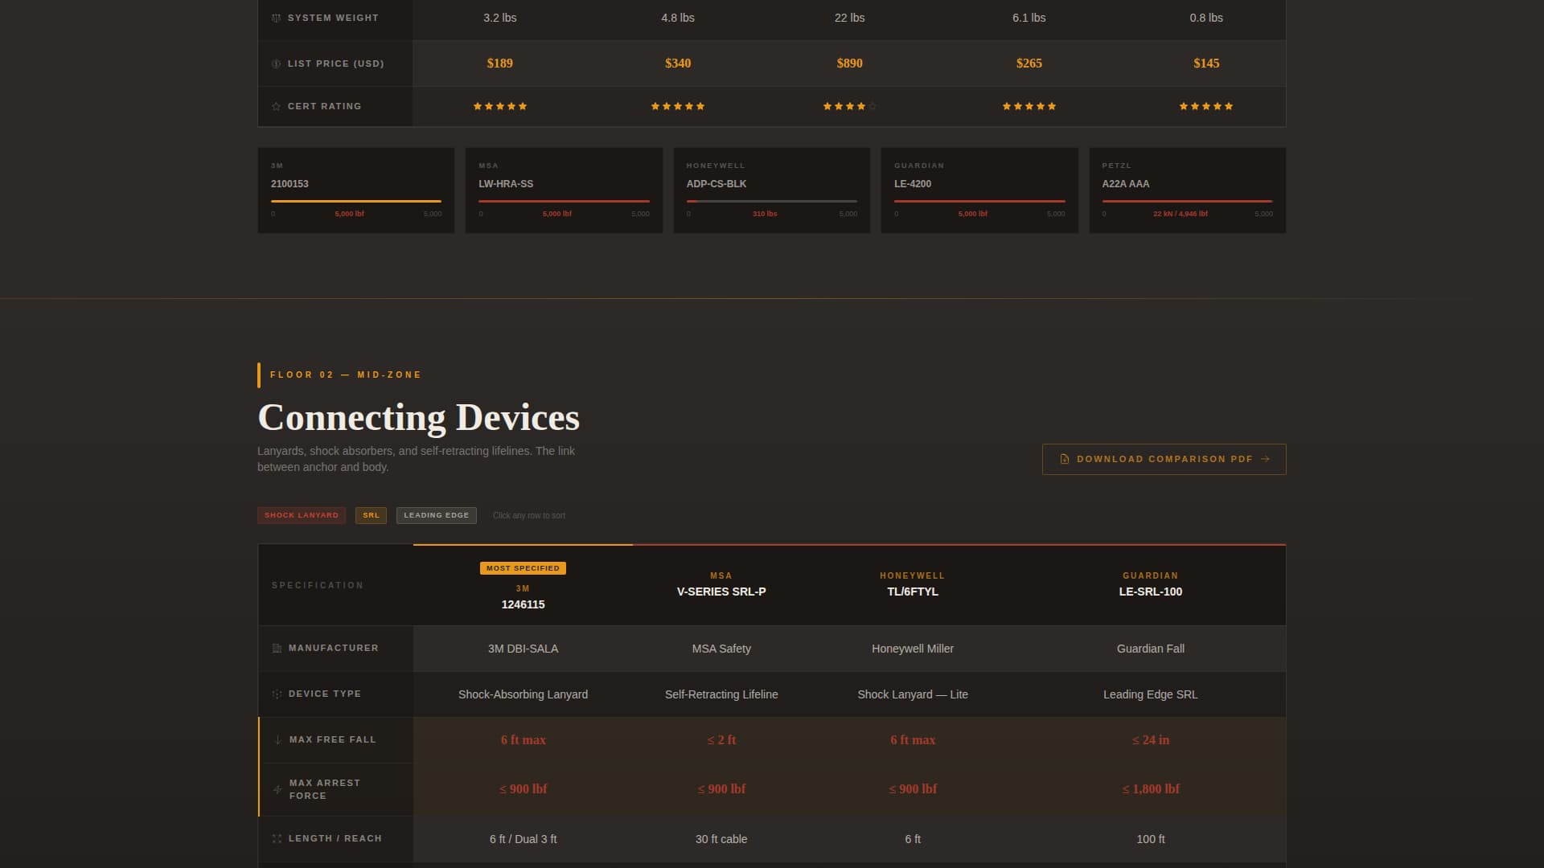Click the Max Free Fall arrow icon
The height and width of the screenshot is (868, 1544).
277,739
